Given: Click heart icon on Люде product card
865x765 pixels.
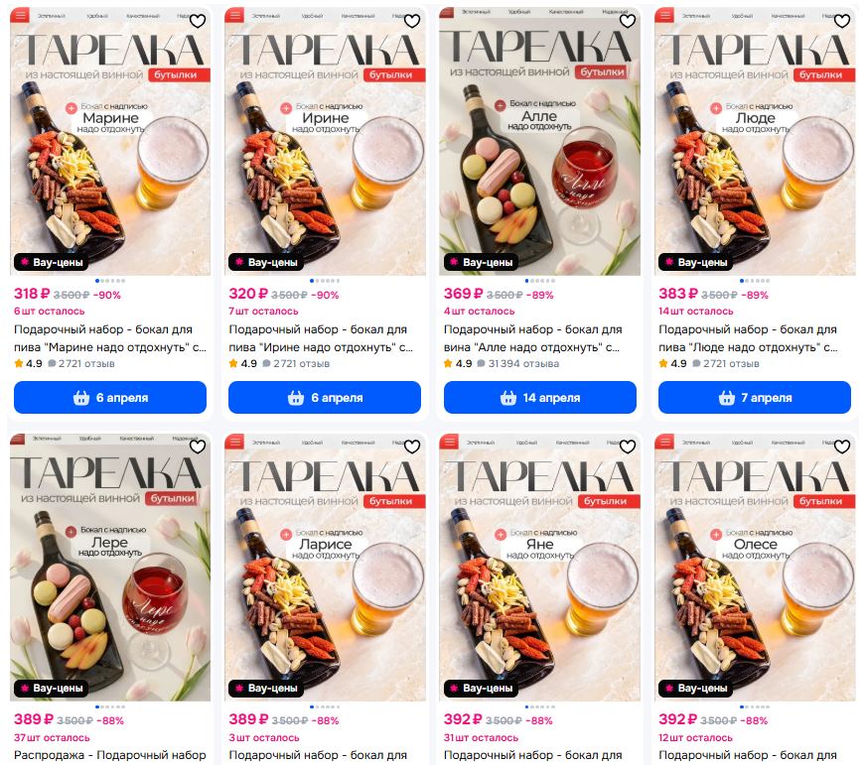Looking at the screenshot, I should [x=842, y=21].
